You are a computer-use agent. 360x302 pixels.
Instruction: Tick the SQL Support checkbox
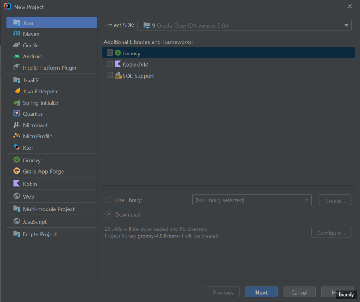pyautogui.click(x=110, y=75)
